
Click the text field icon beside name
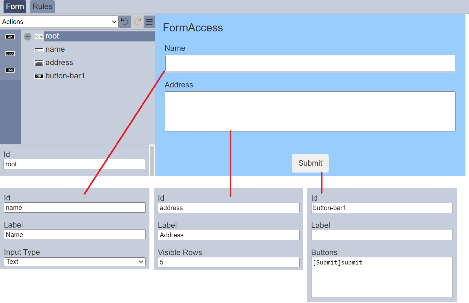tap(39, 50)
